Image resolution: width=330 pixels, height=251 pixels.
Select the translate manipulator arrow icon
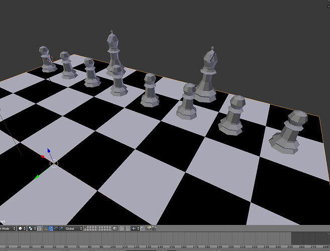tap(51, 228)
